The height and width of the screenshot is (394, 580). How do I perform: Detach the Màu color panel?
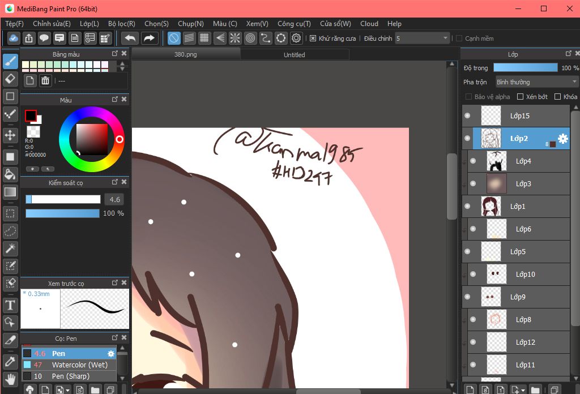(114, 99)
